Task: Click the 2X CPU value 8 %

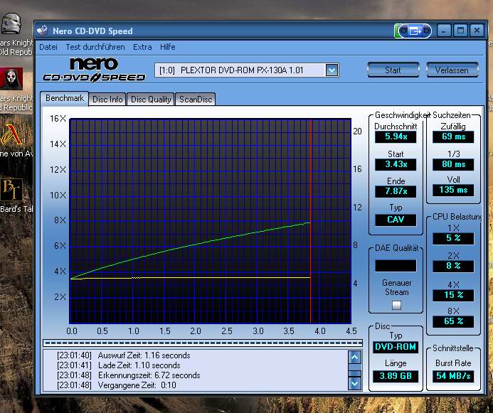Action: 453,266
